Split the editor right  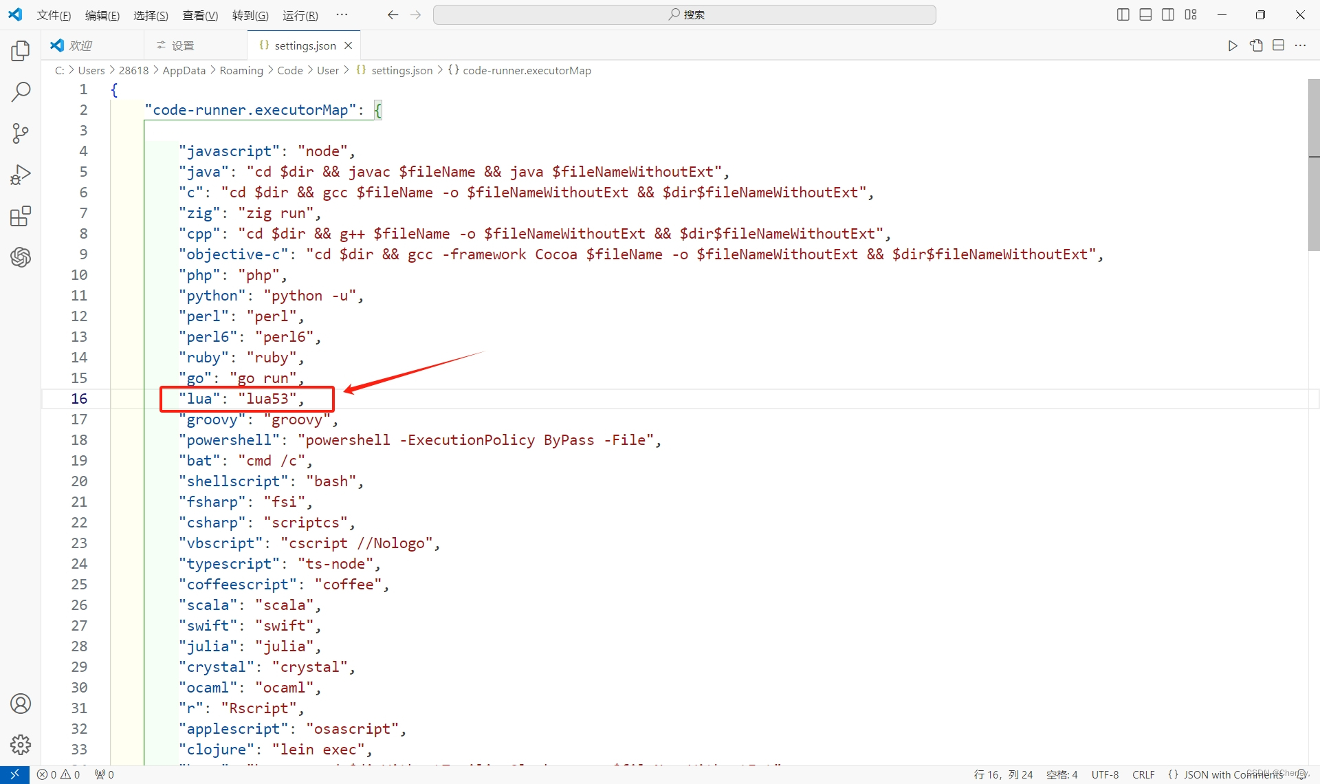(1278, 45)
